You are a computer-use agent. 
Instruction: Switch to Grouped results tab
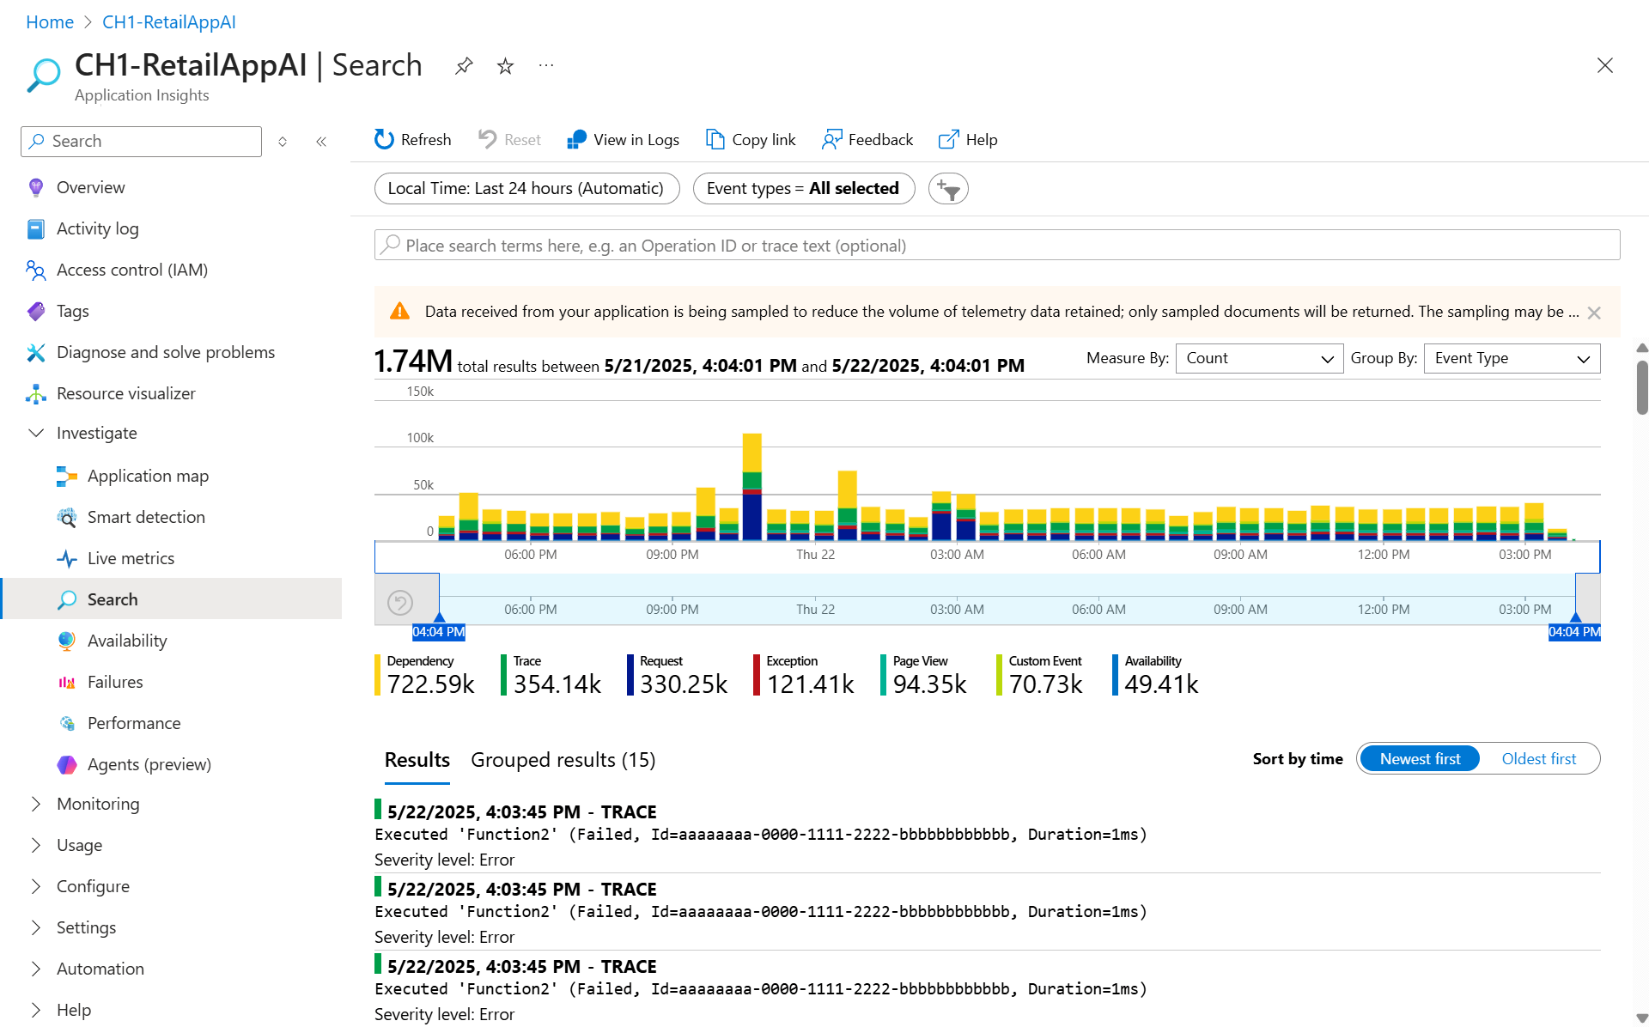[x=563, y=760]
